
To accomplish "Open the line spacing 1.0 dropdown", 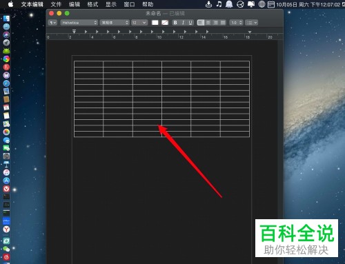I will pos(236,23).
